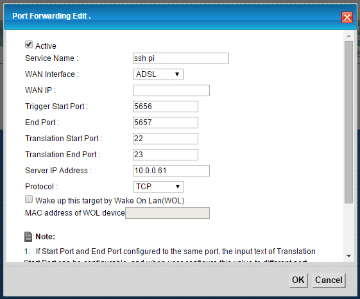Uncheck the Active checkbox
Image resolution: width=360 pixels, height=299 pixels.
click(29, 44)
